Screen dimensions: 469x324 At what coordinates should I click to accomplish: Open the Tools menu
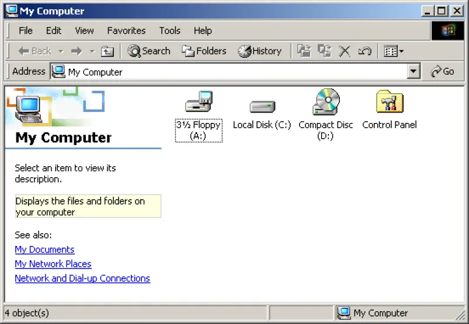click(169, 30)
